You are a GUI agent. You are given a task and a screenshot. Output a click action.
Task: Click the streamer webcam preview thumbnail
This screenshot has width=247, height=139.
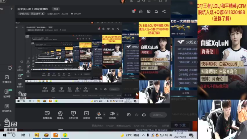point(222,119)
